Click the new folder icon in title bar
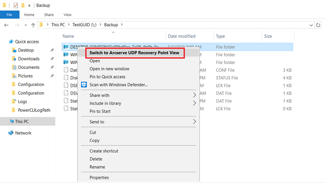The image size is (325, 183). (23, 5)
